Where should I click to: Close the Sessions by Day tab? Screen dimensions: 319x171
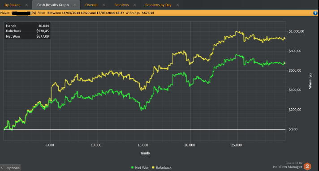point(177,5)
